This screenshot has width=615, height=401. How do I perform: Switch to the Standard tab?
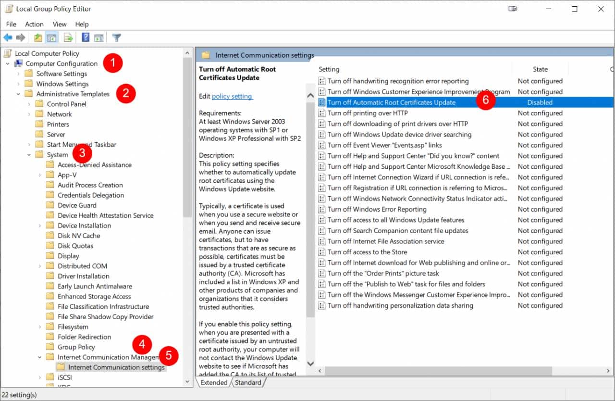click(x=248, y=382)
